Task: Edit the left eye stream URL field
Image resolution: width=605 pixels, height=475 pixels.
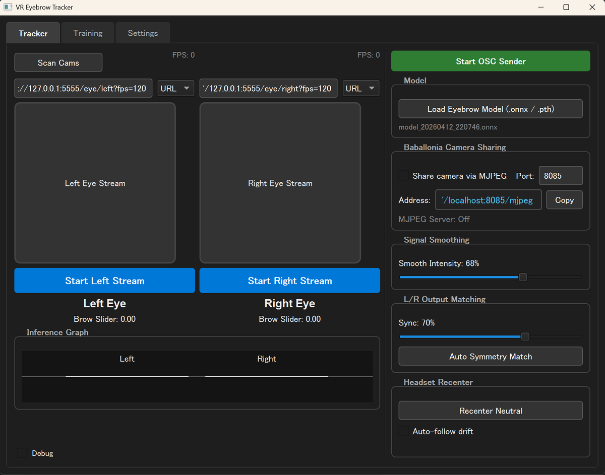Action: tap(83, 88)
